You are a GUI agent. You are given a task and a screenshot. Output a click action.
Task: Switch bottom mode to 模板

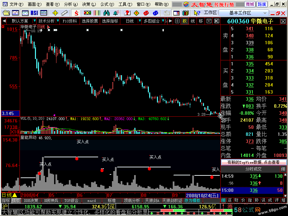point(16,201)
